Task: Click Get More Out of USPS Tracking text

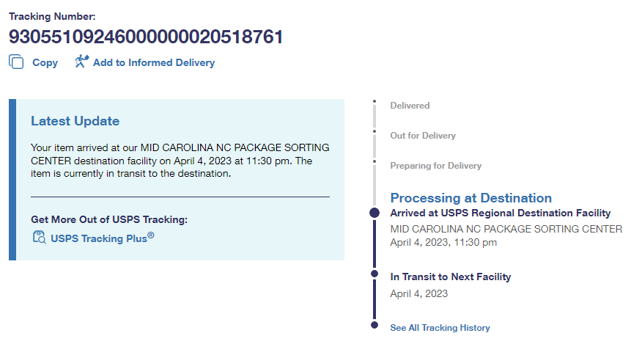Action: pyautogui.click(x=109, y=219)
